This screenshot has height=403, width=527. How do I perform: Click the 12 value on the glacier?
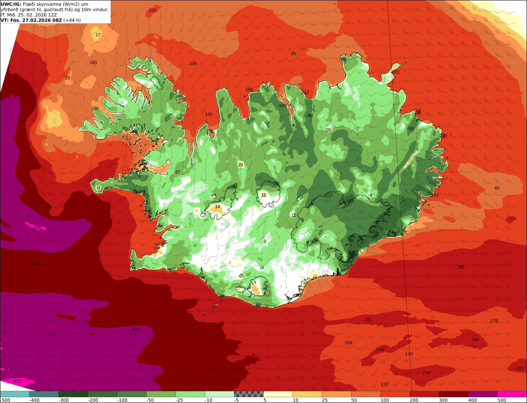click(x=263, y=195)
